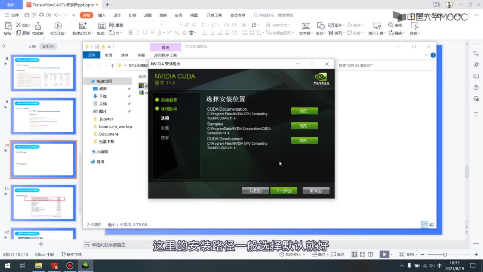Switch the slide panel to Outline (大纲)

[32, 46]
